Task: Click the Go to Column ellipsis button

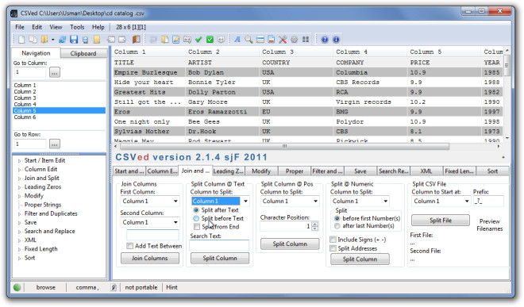Action: (x=55, y=72)
